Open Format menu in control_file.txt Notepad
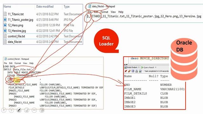203x114 pixels. coord(18,63)
